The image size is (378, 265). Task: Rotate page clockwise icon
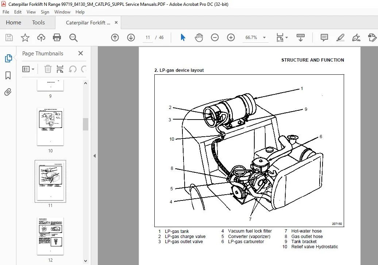(x=84, y=69)
